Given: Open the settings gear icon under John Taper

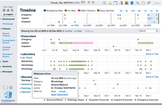Looking at the screenshot, I should (12, 10).
